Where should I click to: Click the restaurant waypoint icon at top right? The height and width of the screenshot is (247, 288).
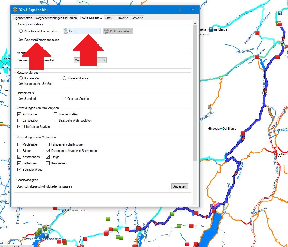(x=280, y=13)
